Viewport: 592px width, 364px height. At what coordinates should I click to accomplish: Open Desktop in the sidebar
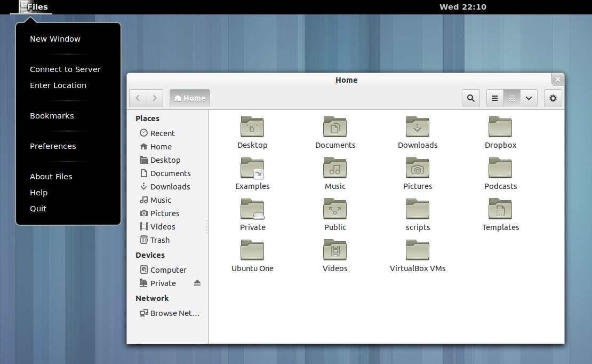(168, 160)
